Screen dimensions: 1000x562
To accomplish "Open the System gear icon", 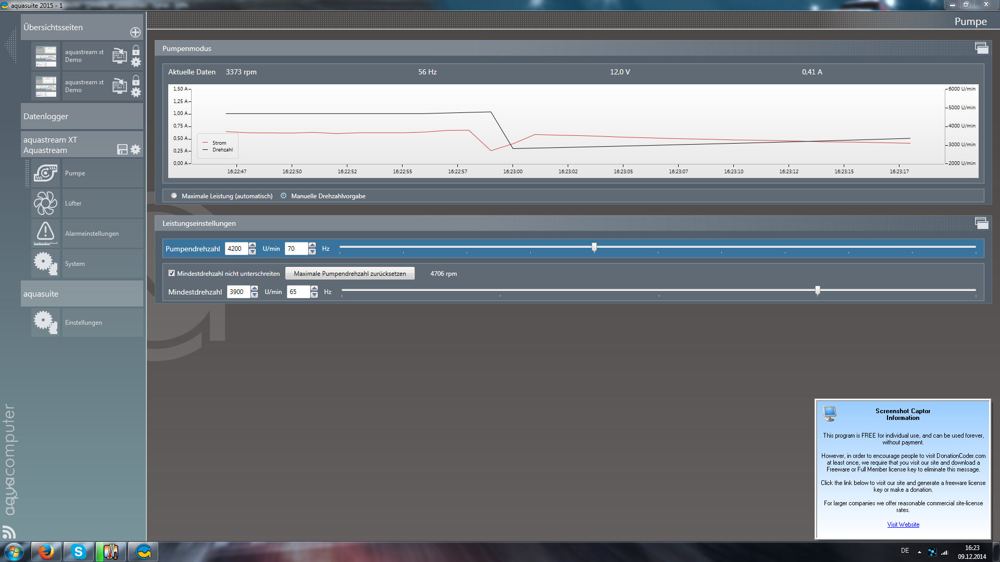I will [x=46, y=263].
